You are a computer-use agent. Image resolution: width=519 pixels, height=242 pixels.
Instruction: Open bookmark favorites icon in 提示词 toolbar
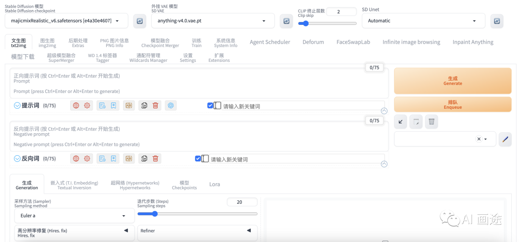coord(113,105)
